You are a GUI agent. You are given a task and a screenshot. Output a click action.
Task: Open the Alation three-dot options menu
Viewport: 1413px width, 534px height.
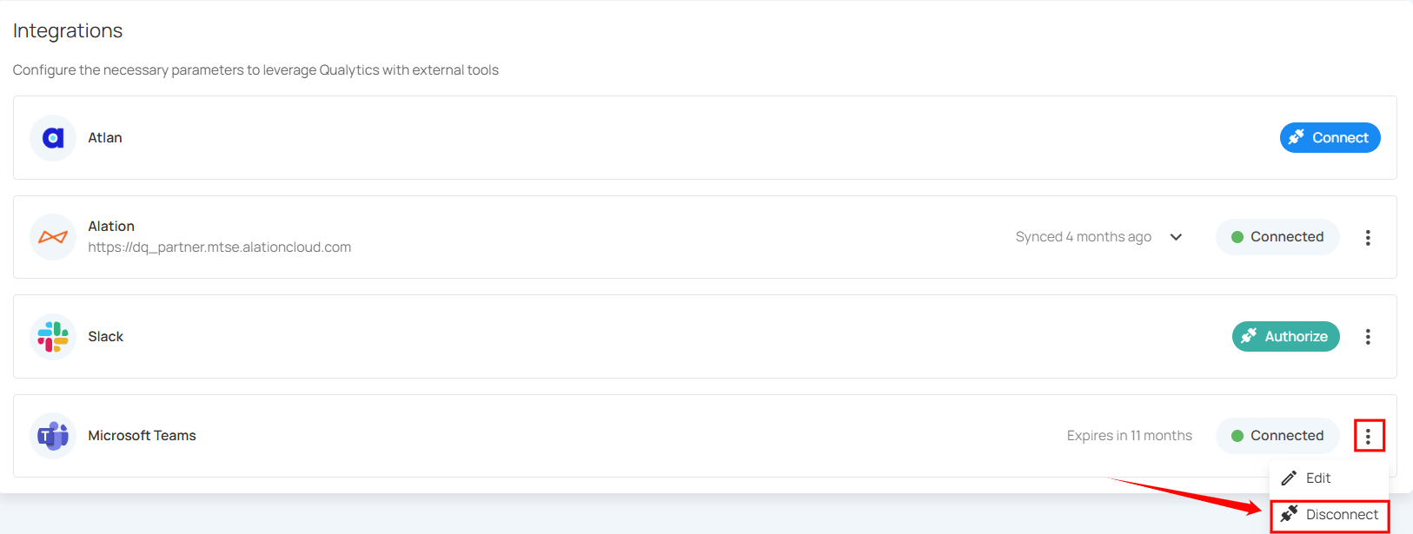1368,237
